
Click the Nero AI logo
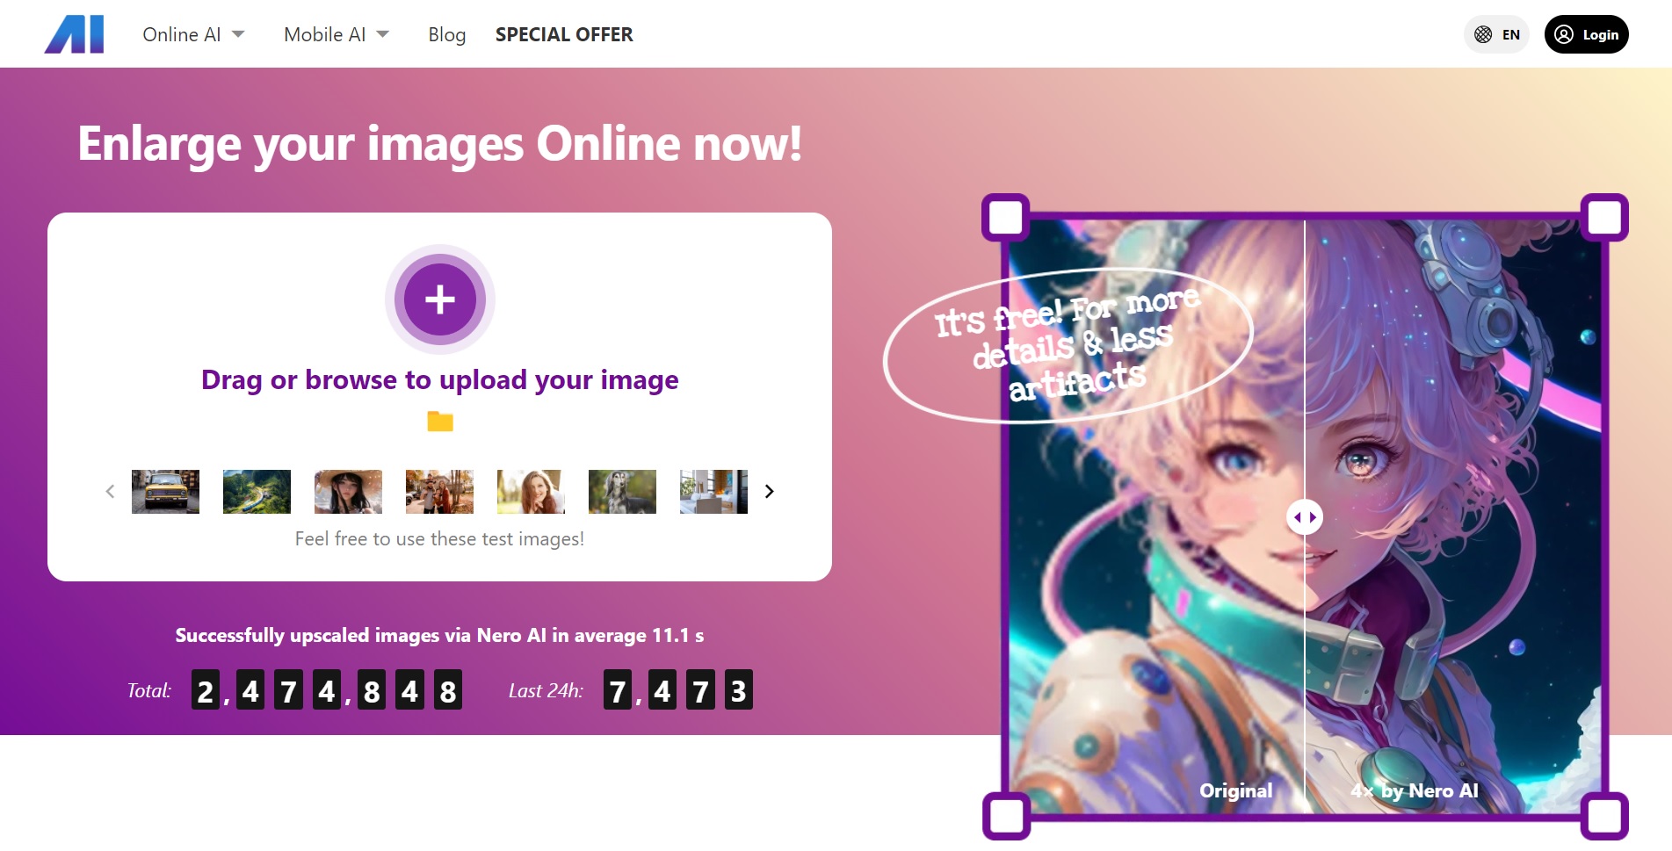click(74, 34)
